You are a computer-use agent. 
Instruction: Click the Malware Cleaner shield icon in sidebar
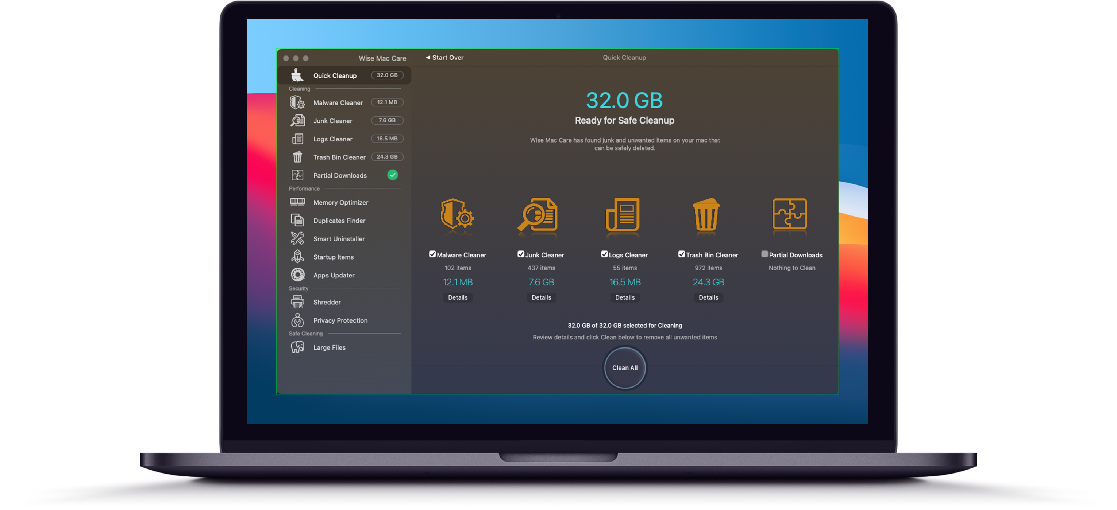click(297, 102)
